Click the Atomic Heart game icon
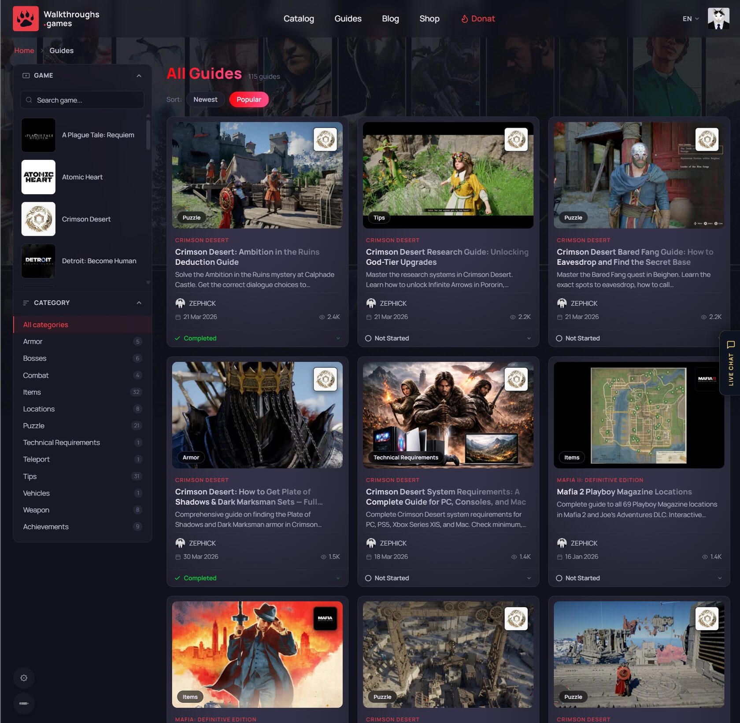 [x=38, y=177]
